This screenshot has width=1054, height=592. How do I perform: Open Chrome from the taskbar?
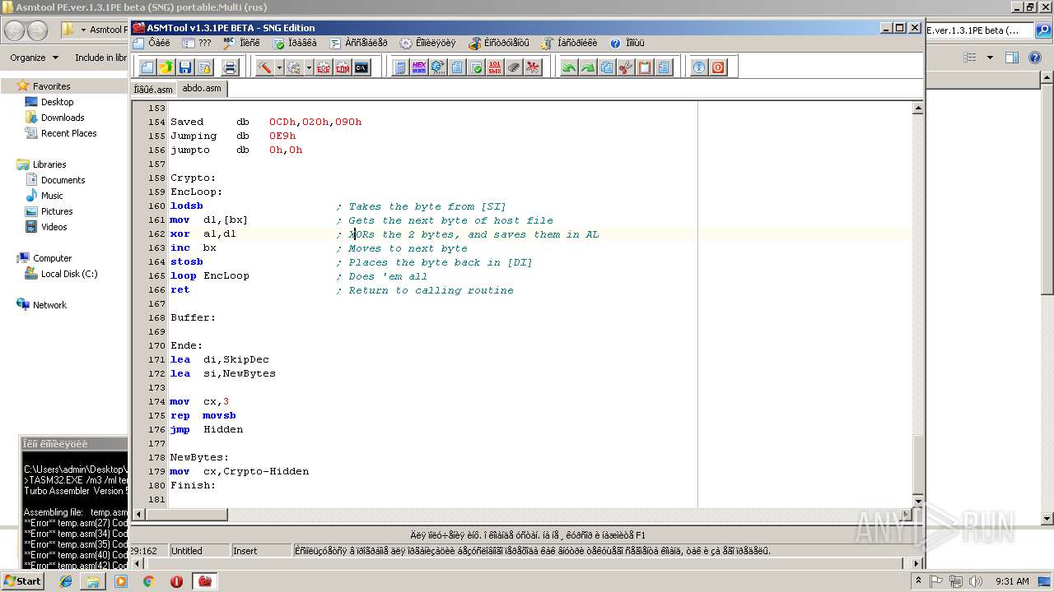click(x=148, y=581)
